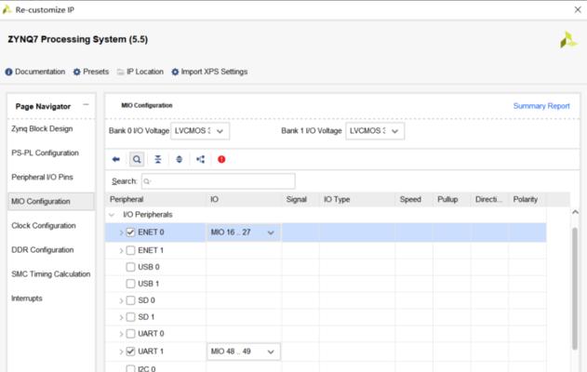Click the Pullup column header
Screen dimensions: 587x372
pyautogui.click(x=452, y=199)
